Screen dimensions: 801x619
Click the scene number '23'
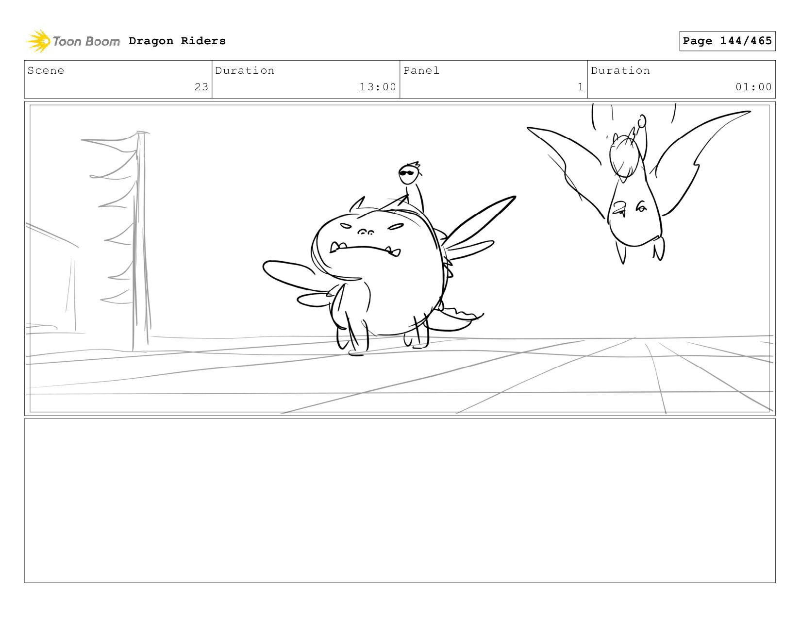201,87
